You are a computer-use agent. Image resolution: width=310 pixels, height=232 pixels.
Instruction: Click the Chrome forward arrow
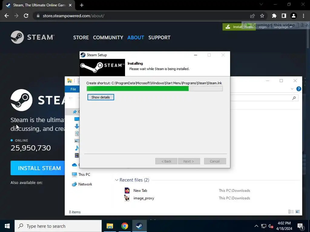[16, 16]
